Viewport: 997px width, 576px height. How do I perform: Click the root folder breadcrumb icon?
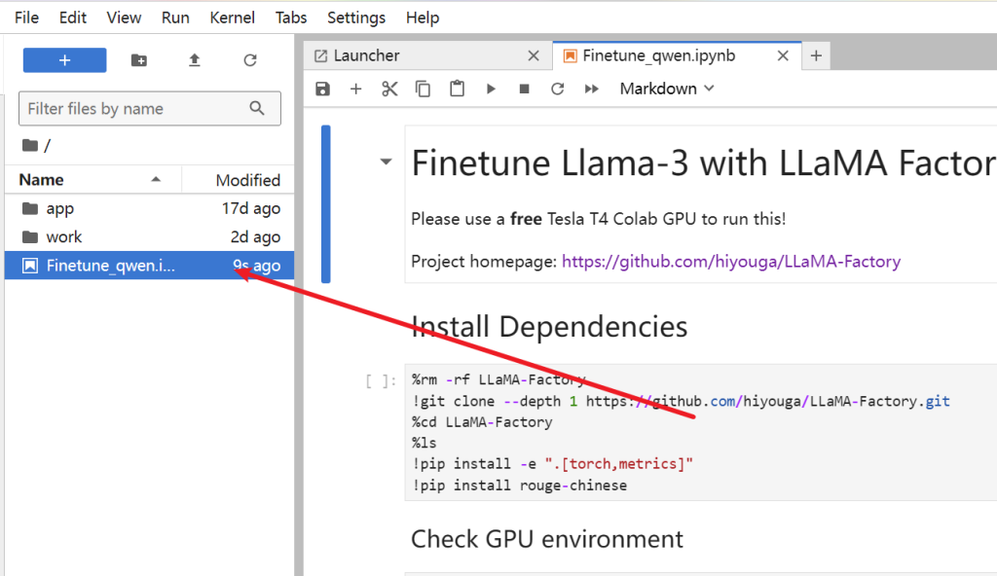[30, 146]
